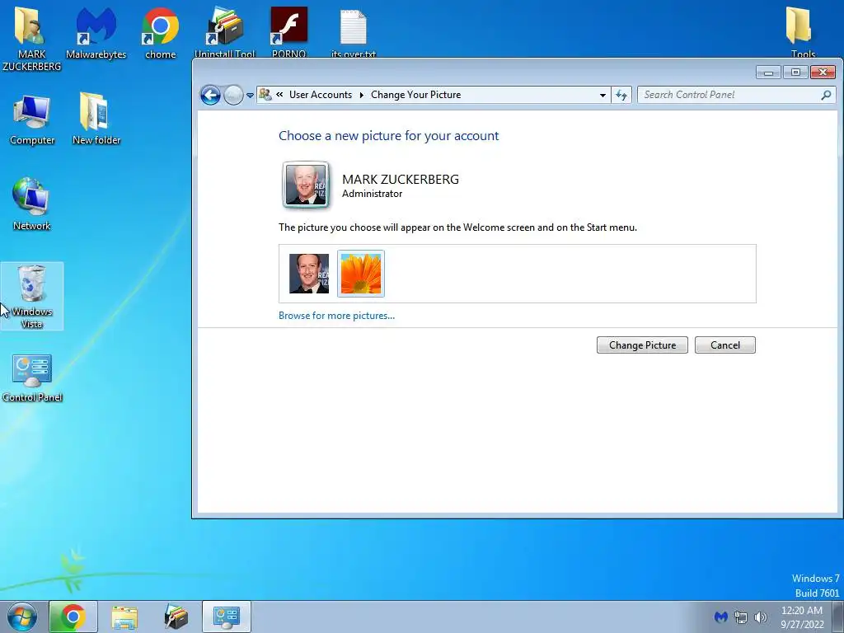Open the volume speaker tray icon
This screenshot has width=844, height=633.
pyautogui.click(x=761, y=617)
